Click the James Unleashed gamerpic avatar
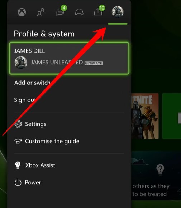 (x=21, y=63)
